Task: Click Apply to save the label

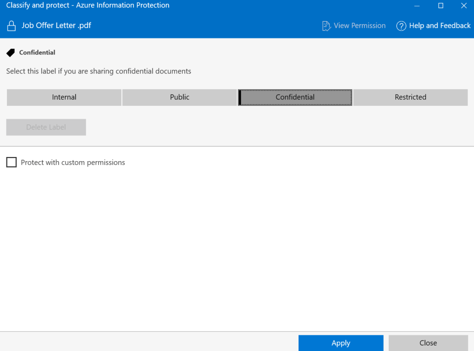Action: pyautogui.click(x=341, y=343)
